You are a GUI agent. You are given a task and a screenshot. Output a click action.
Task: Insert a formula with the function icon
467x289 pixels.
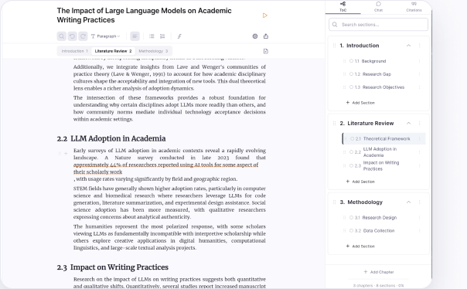(x=179, y=36)
